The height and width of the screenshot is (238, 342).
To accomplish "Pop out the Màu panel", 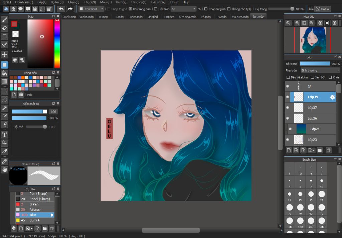I will click(x=54, y=16).
